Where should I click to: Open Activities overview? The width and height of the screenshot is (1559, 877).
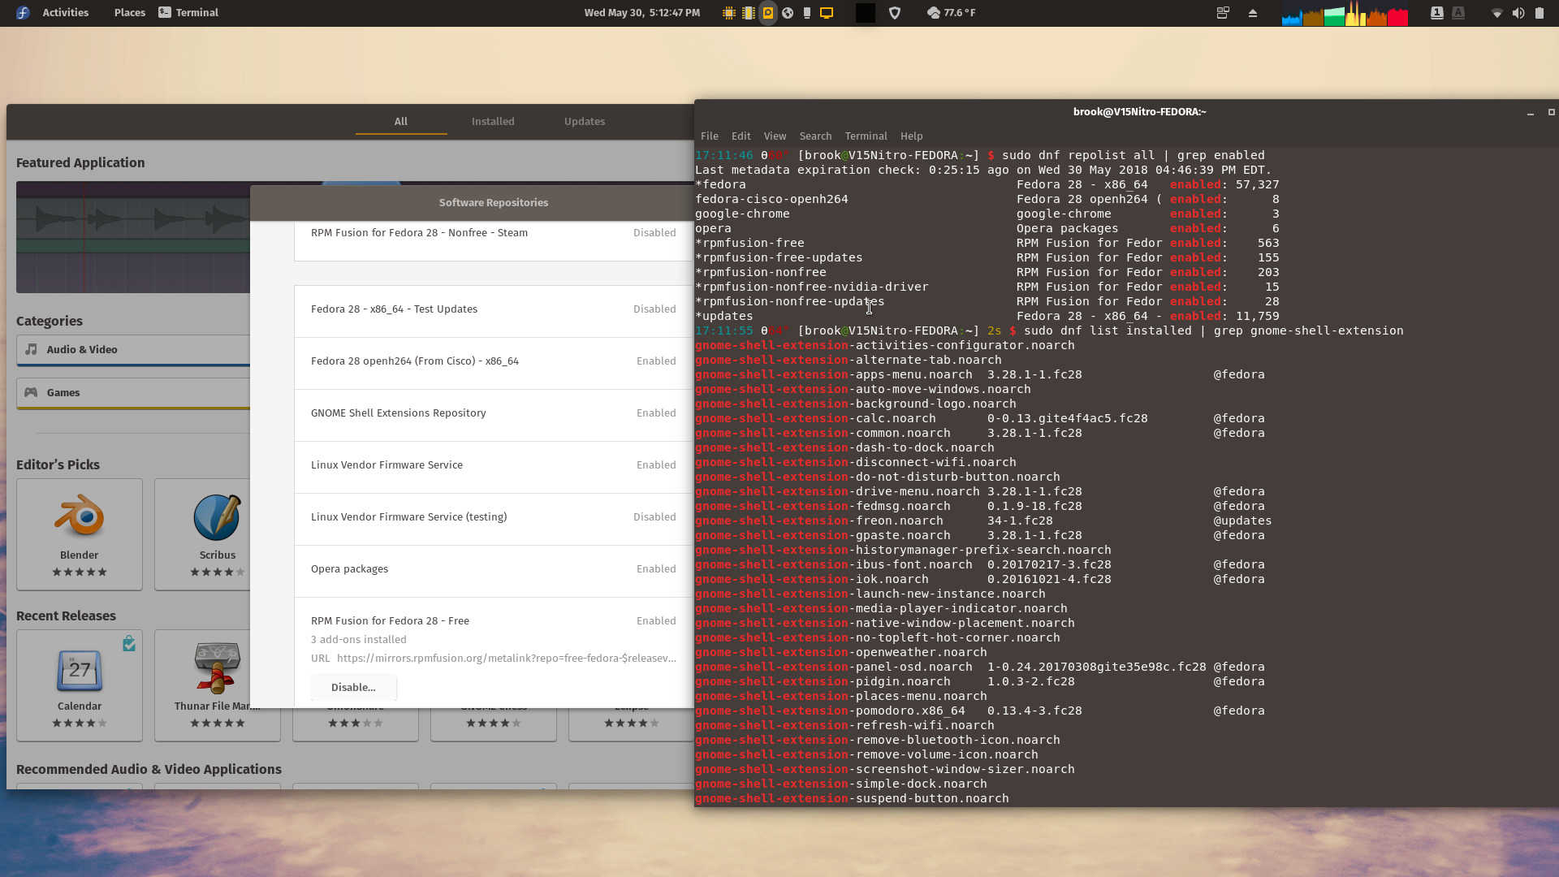(65, 12)
